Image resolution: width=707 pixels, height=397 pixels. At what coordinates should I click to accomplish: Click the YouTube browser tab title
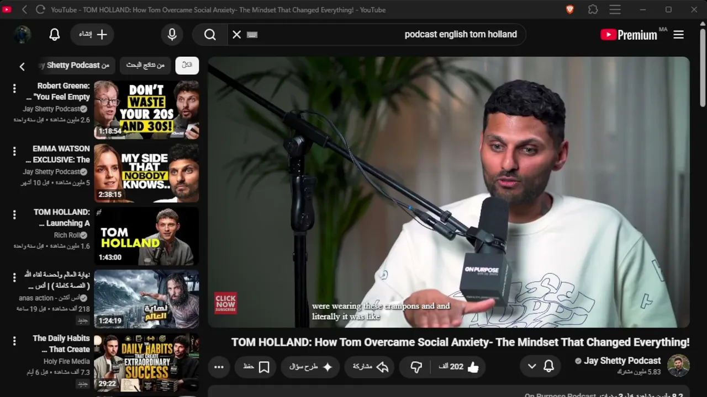click(218, 9)
